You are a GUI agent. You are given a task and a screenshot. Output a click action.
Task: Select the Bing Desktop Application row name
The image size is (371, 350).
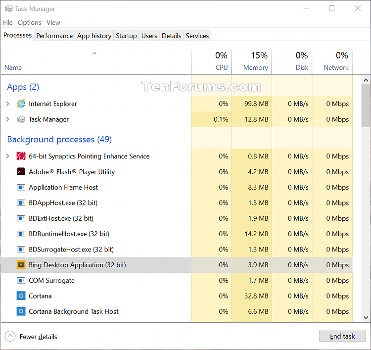pos(77,265)
